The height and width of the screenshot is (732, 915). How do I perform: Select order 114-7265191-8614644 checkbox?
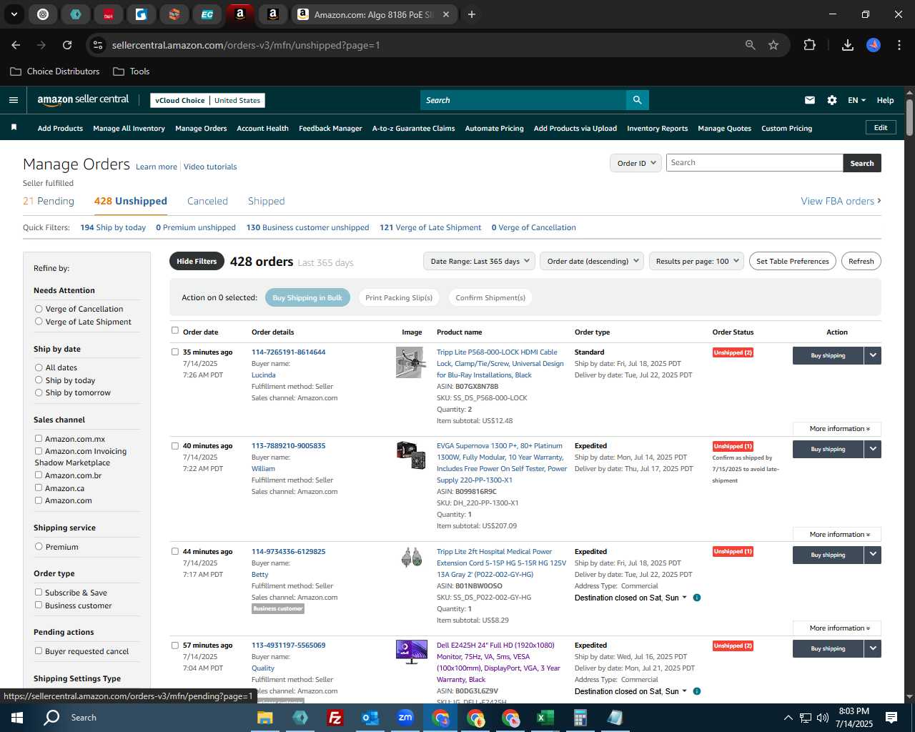click(x=175, y=352)
